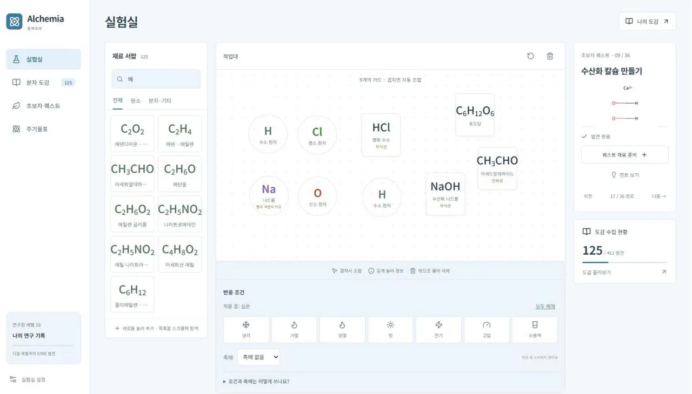Go to the 다음 quest

[659, 196]
